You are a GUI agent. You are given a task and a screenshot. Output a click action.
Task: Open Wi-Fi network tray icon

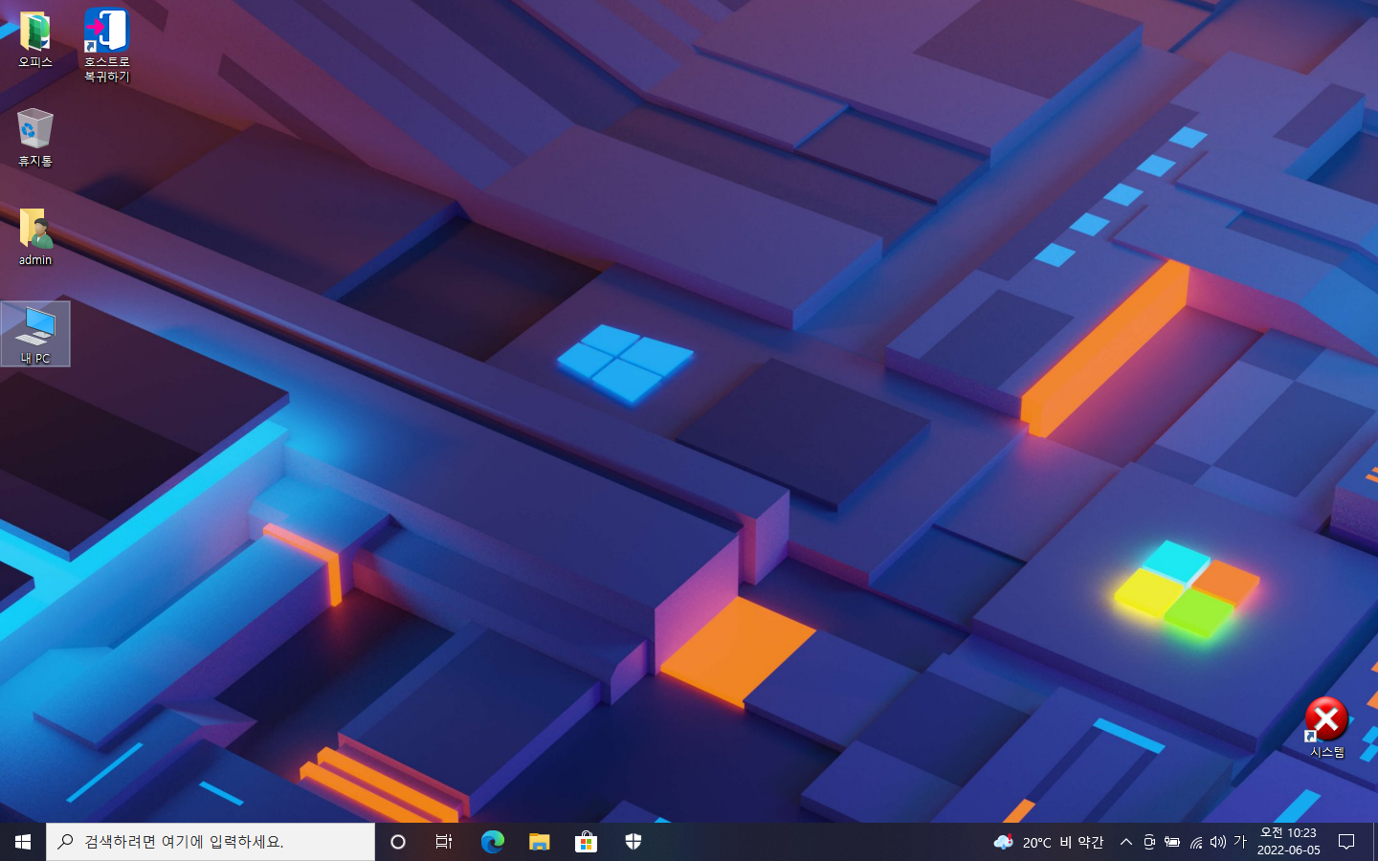pyautogui.click(x=1195, y=842)
